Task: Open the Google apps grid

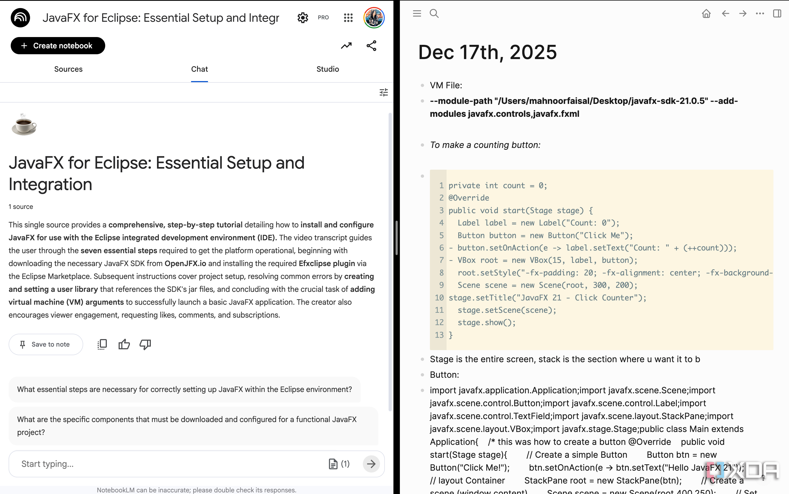Action: click(348, 18)
